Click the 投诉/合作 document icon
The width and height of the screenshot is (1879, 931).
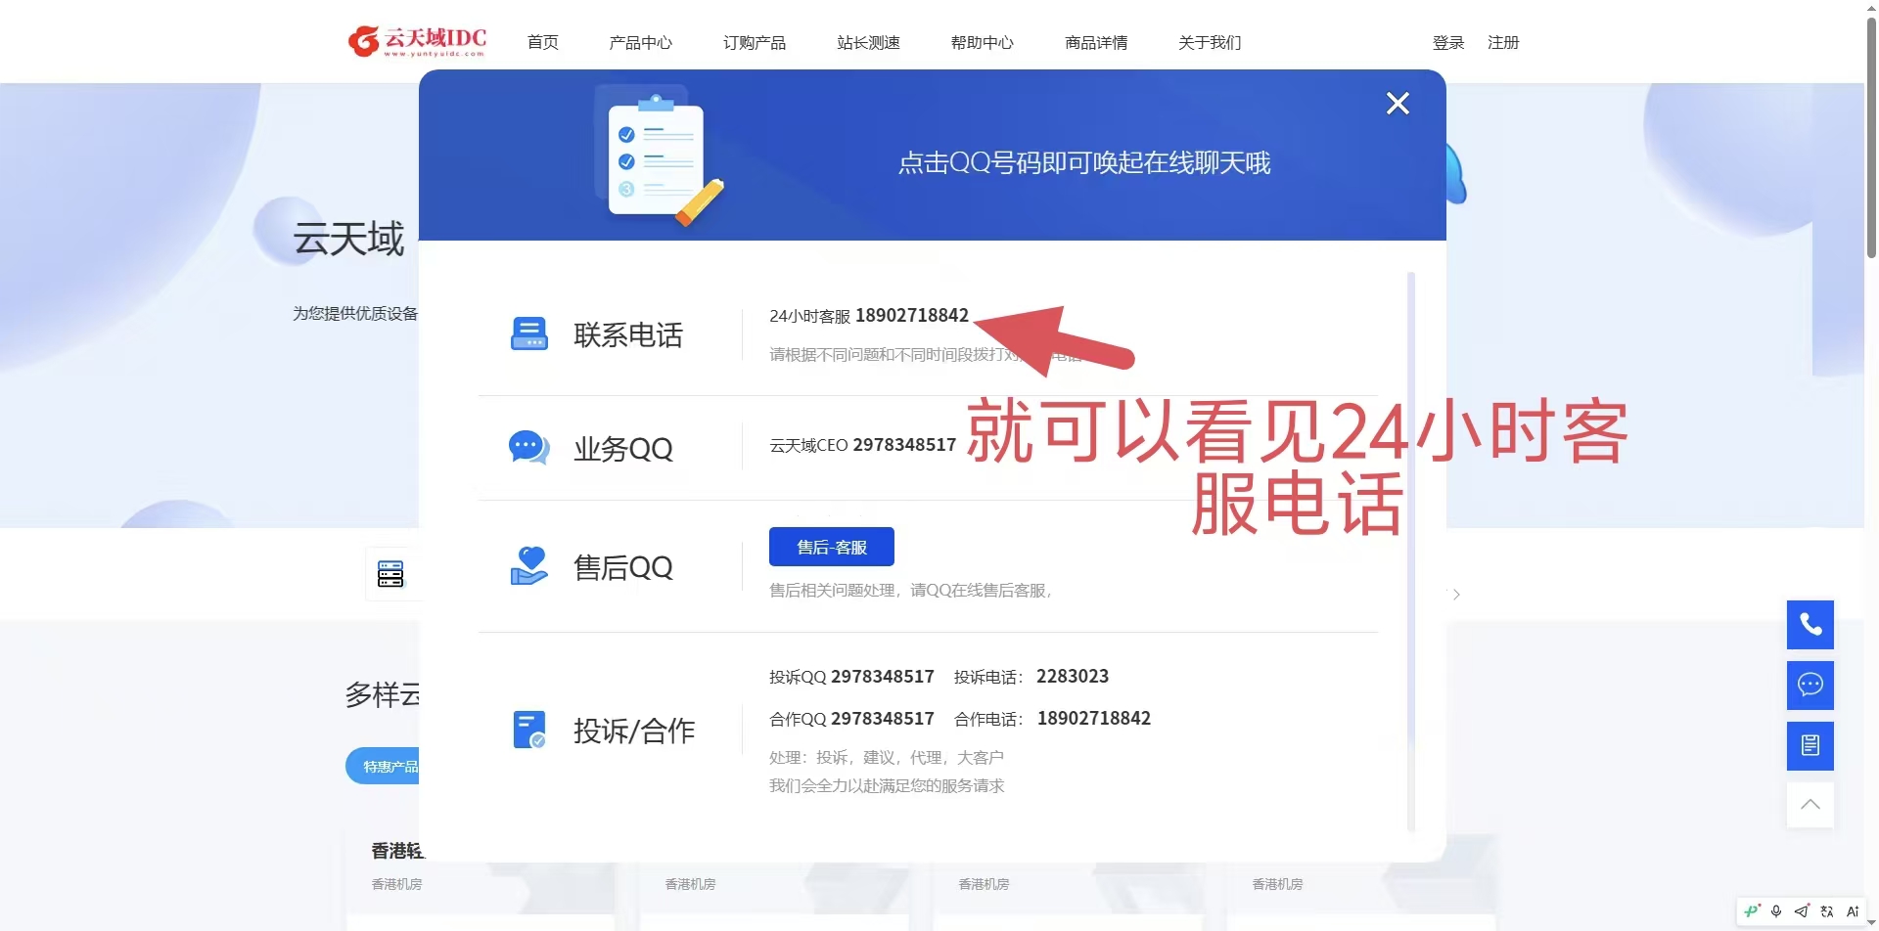[x=529, y=730]
